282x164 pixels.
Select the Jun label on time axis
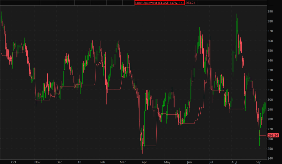(x=189, y=162)
